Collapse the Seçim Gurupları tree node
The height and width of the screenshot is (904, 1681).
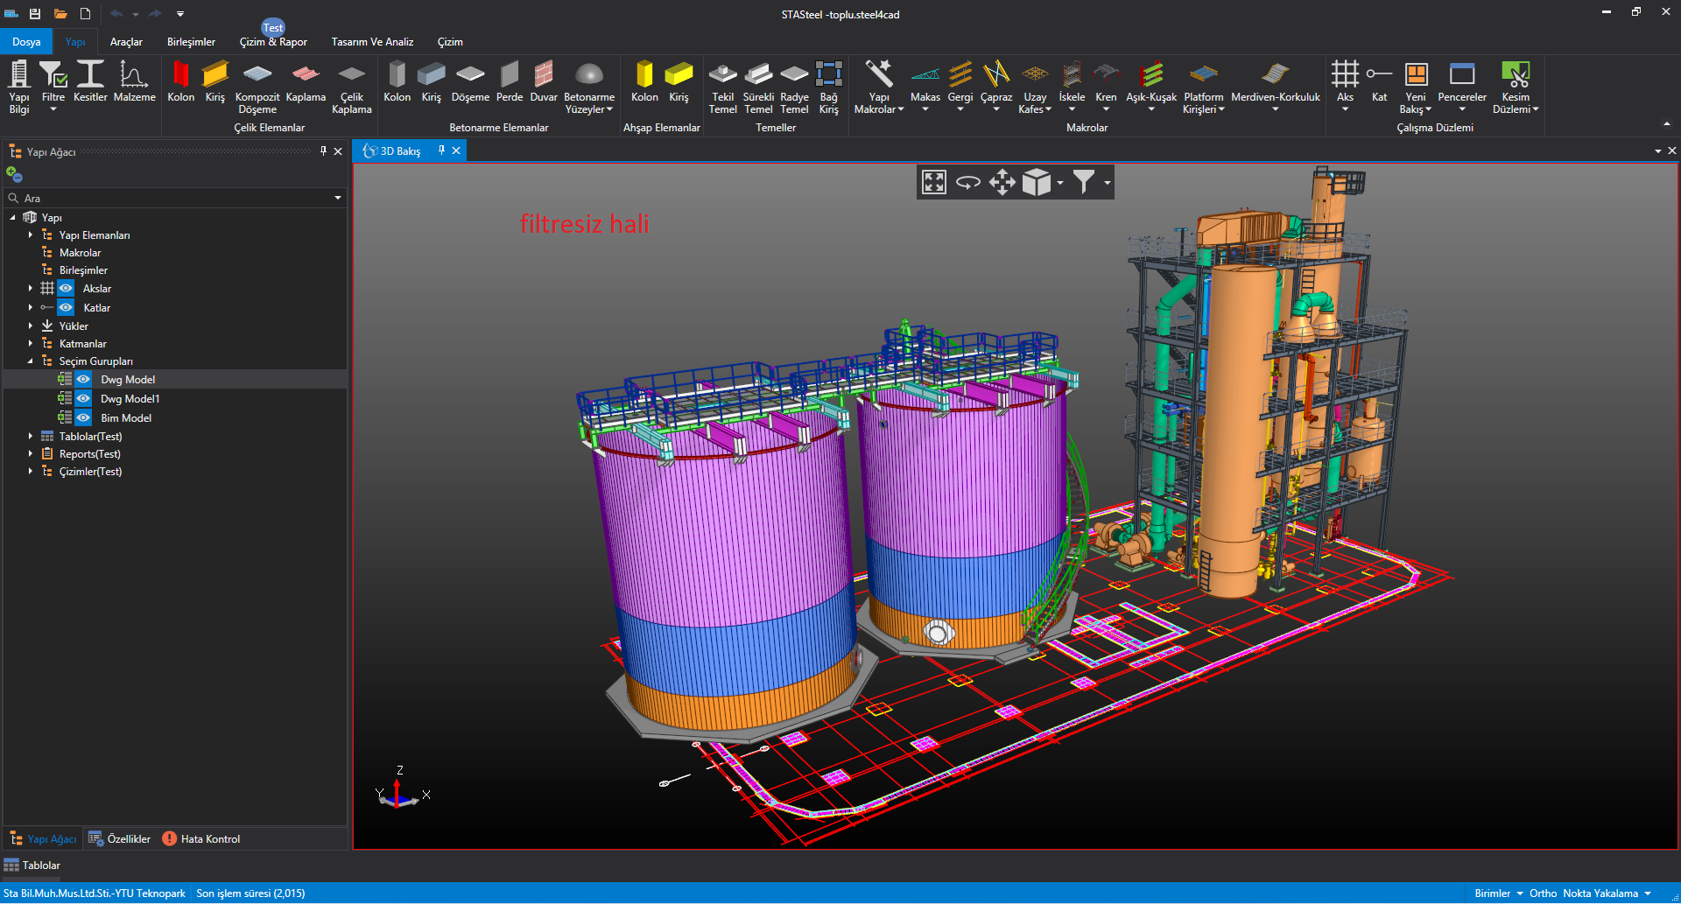31,361
